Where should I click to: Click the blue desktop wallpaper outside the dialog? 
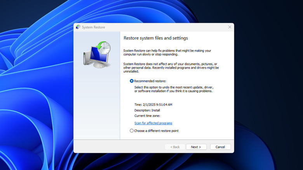click(35, 97)
